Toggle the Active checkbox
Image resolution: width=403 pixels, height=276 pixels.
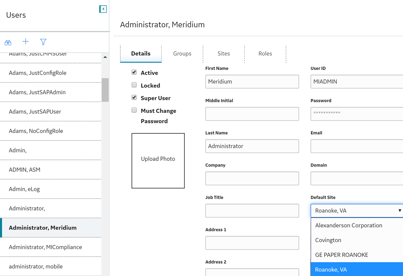click(x=134, y=72)
